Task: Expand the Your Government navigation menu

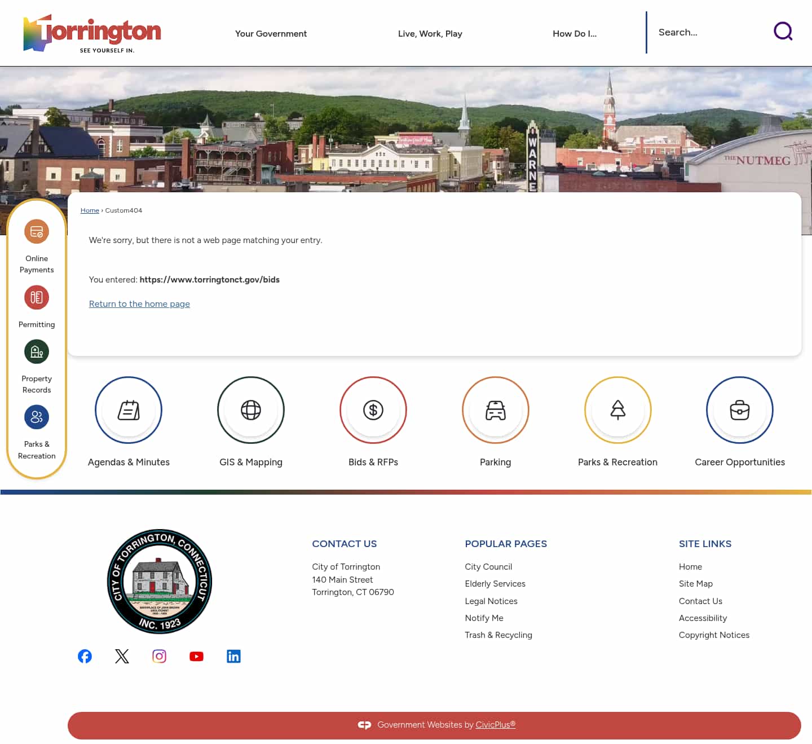Action: coord(271,33)
